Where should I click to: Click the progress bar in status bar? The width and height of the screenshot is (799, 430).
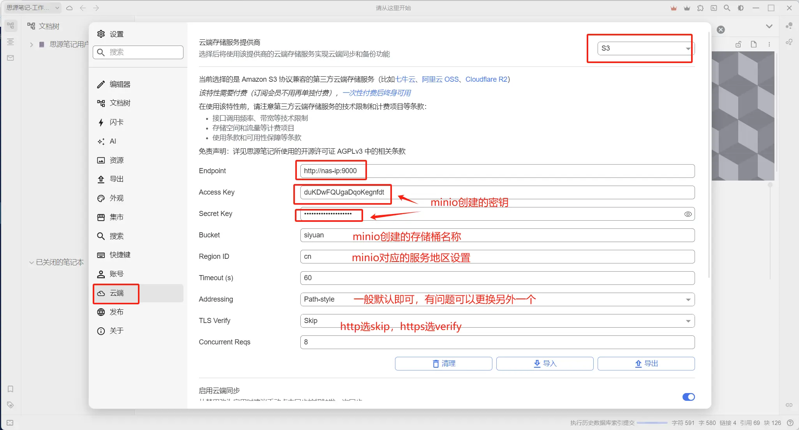[652, 423]
